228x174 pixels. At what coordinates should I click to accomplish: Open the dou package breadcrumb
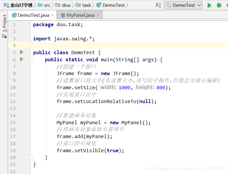(63, 5)
